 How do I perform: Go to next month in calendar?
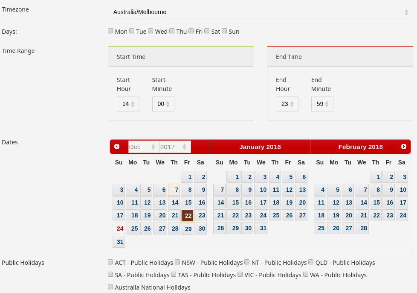[404, 146]
